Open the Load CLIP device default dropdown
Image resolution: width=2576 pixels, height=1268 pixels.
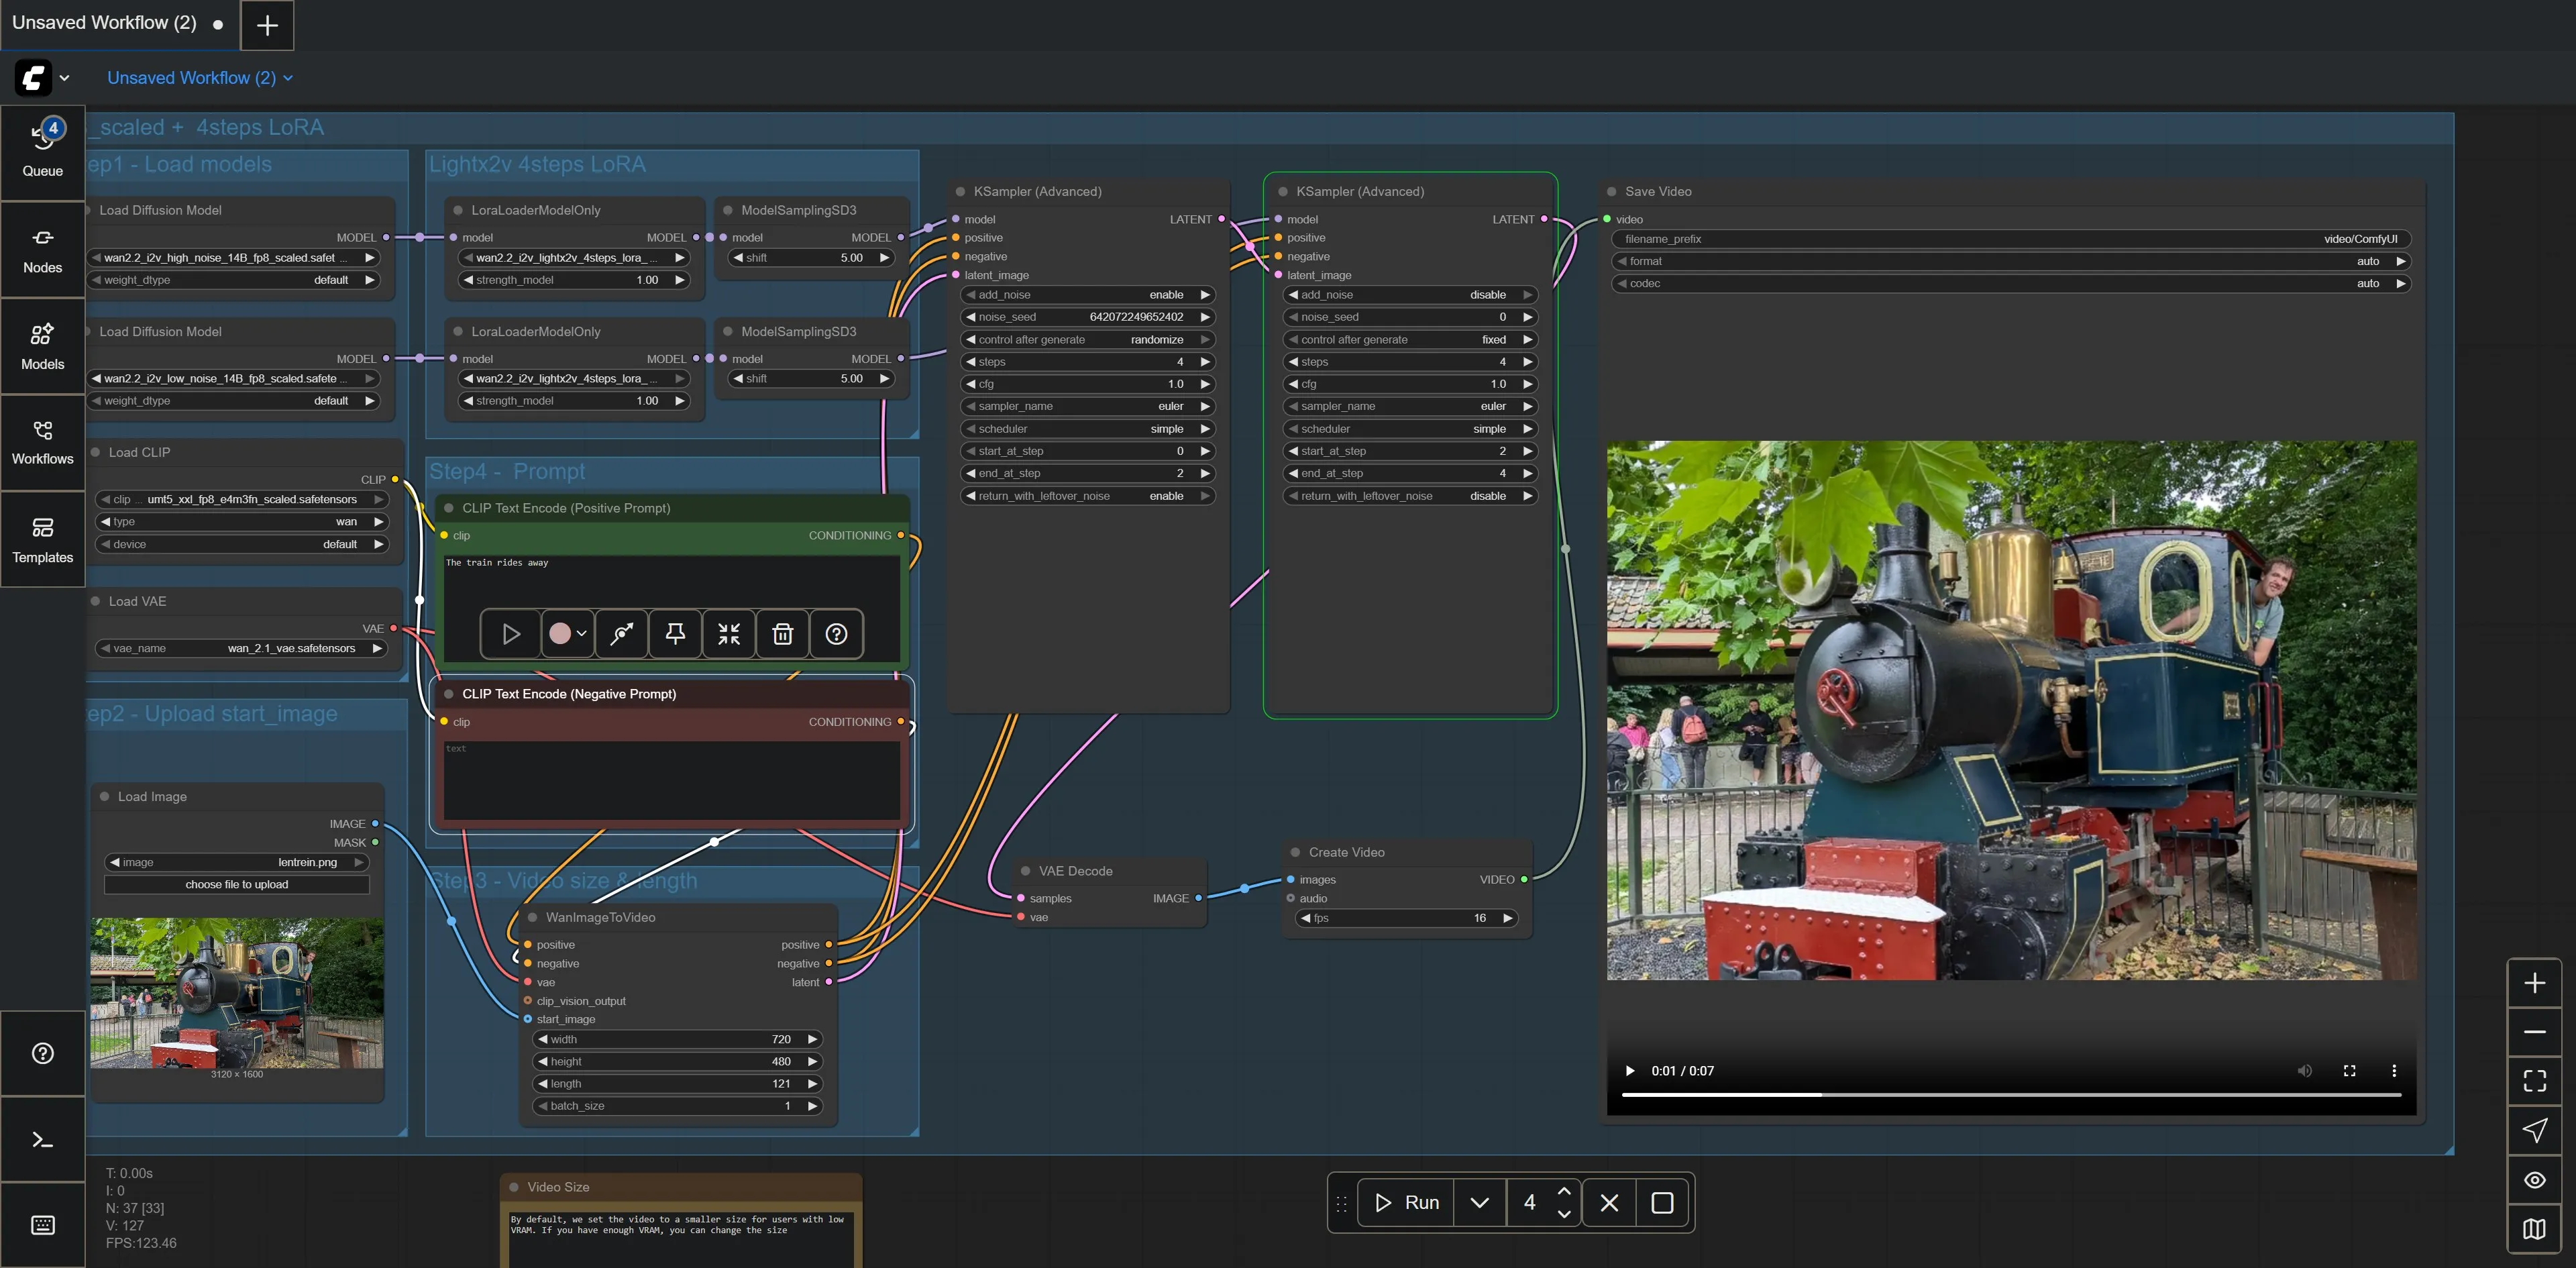pos(241,544)
